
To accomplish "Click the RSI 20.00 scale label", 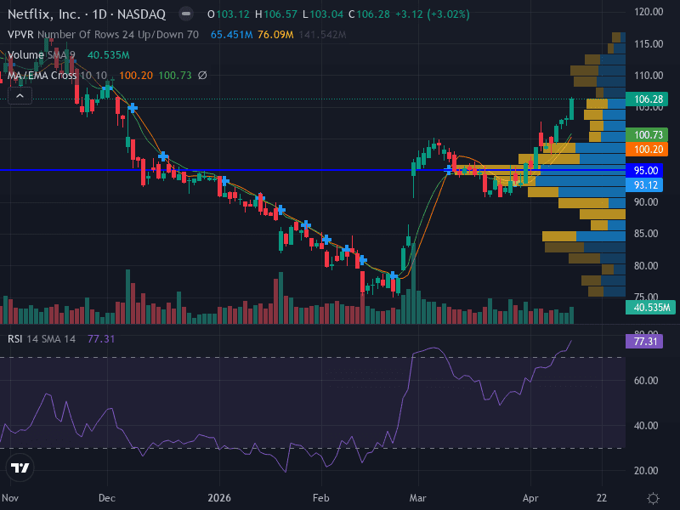I will coord(646,471).
